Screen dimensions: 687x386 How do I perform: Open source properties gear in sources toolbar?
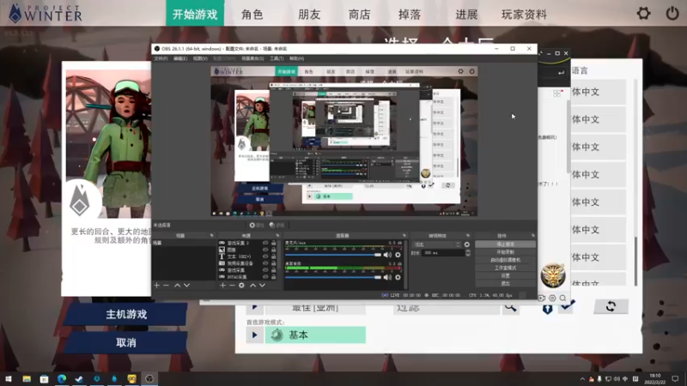pyautogui.click(x=241, y=286)
